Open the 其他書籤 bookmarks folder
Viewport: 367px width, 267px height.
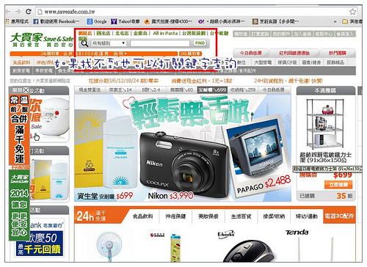click(352, 21)
